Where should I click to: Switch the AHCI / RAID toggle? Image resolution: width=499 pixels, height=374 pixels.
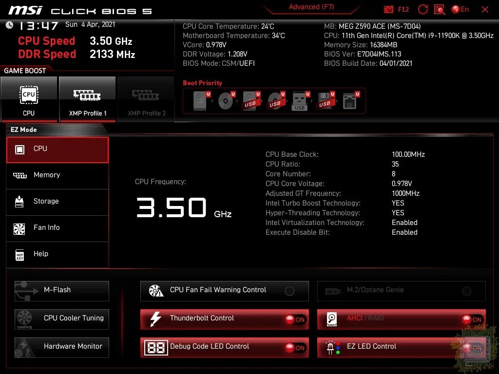[472, 319]
